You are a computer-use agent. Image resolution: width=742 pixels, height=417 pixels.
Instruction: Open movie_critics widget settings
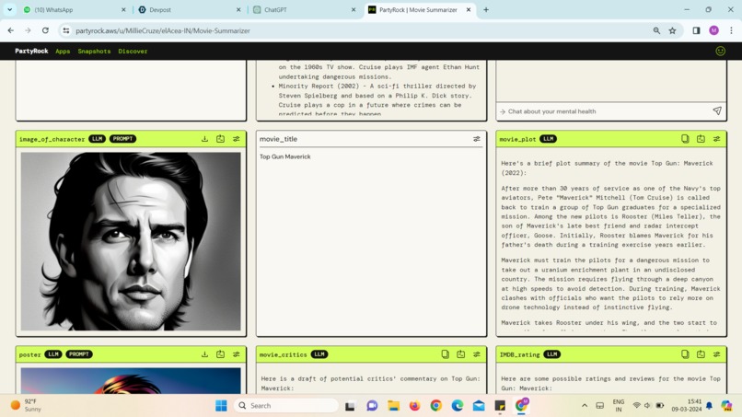pos(477,354)
